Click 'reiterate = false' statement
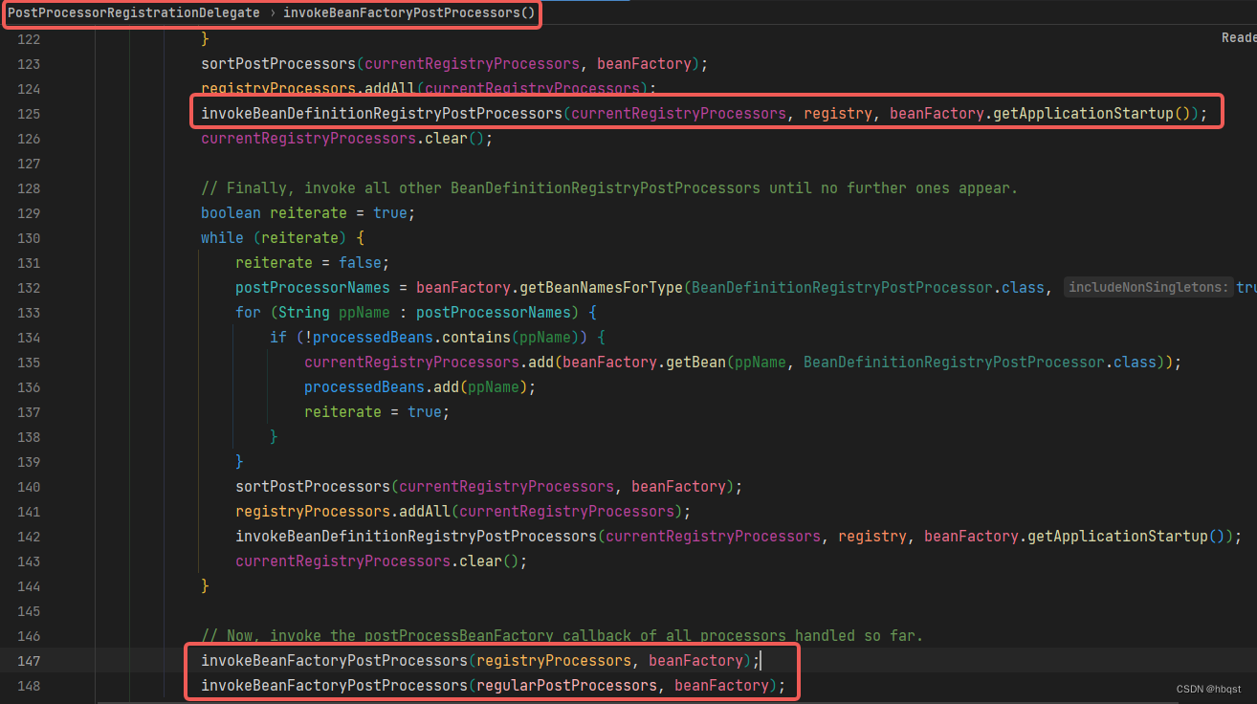 [313, 263]
